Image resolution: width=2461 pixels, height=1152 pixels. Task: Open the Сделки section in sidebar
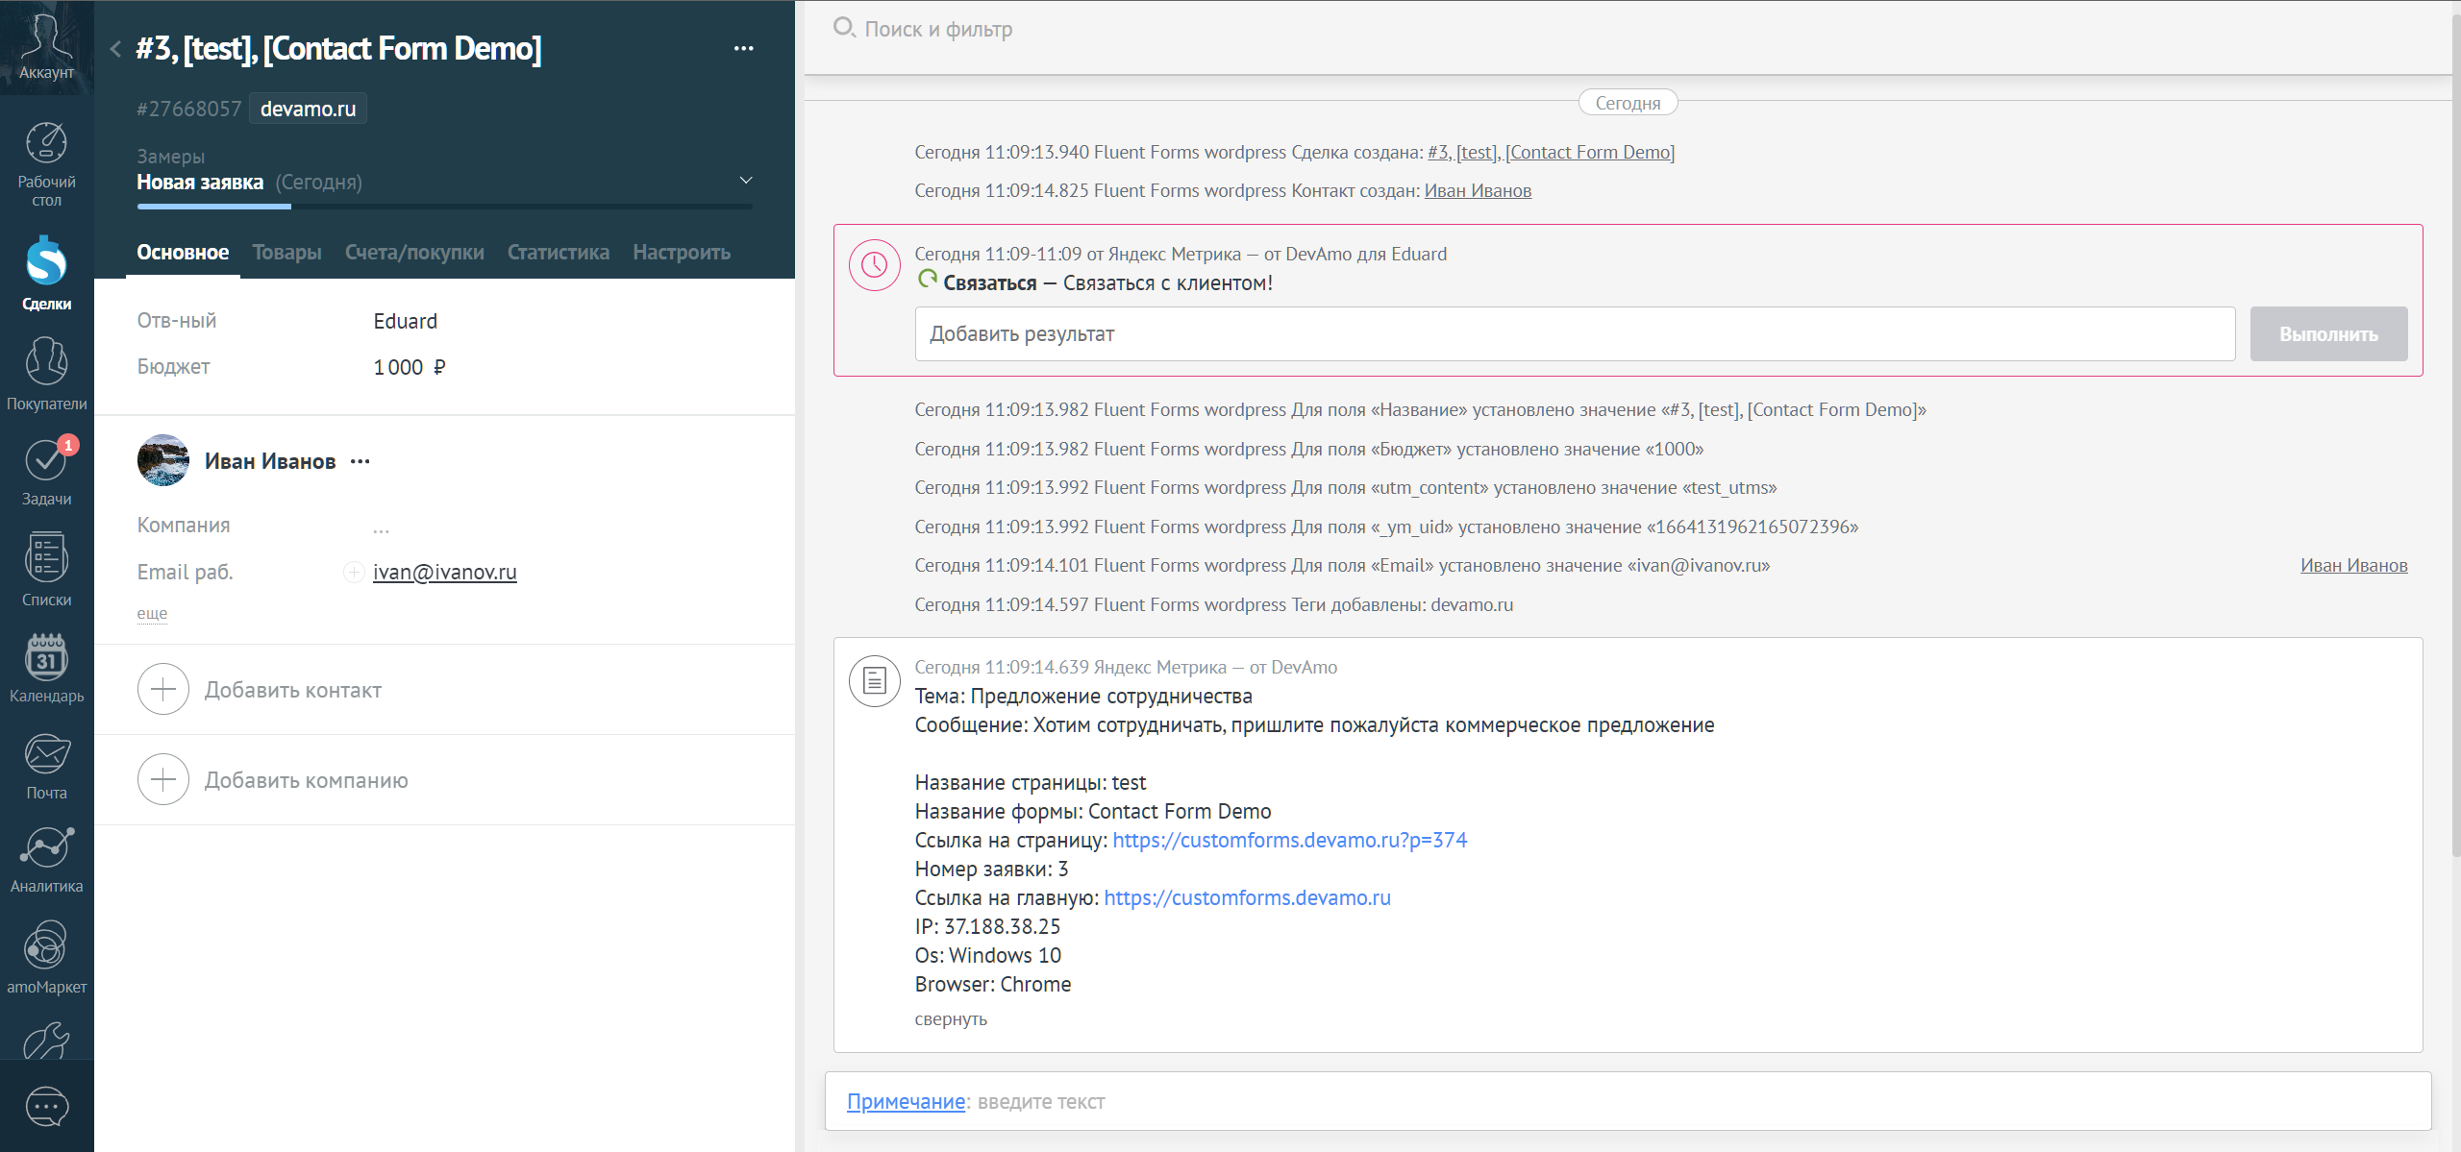tap(45, 273)
